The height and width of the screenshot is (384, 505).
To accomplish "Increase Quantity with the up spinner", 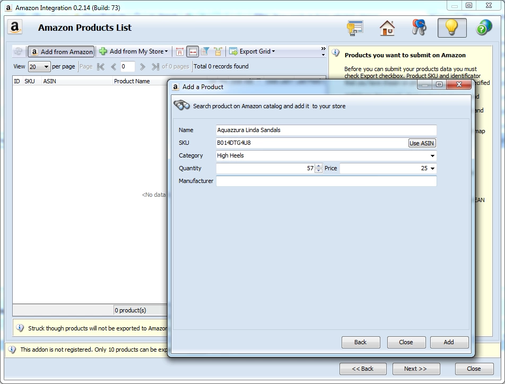I will pyautogui.click(x=318, y=166).
